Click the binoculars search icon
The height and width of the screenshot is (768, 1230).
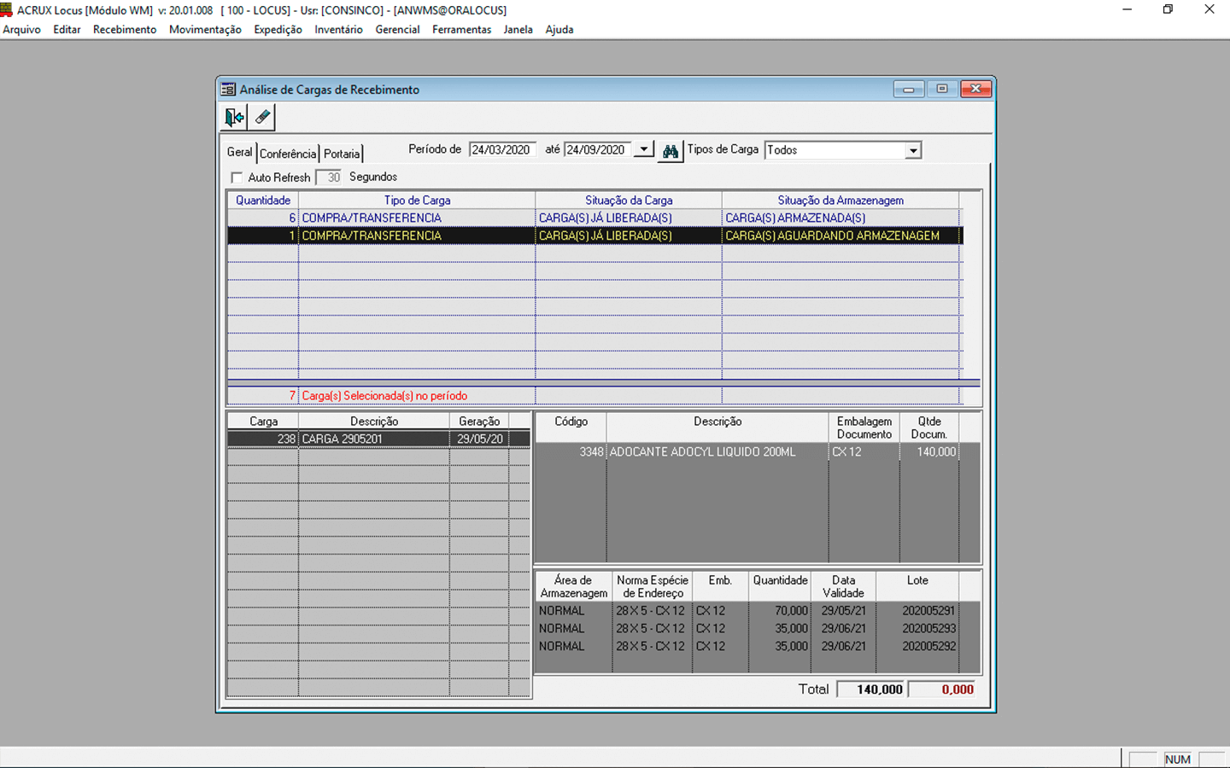pos(670,151)
